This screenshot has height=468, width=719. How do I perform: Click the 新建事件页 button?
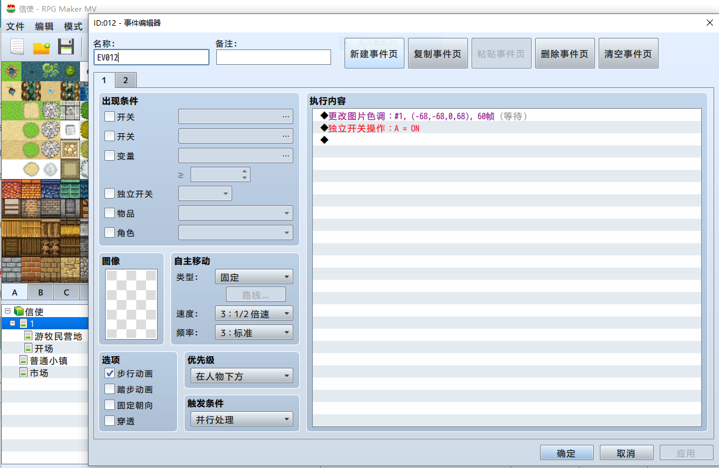click(374, 54)
